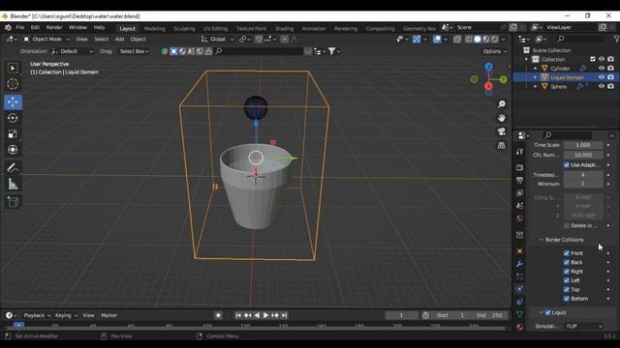Hide Sphere in viewport via eye icon

[x=602, y=86]
